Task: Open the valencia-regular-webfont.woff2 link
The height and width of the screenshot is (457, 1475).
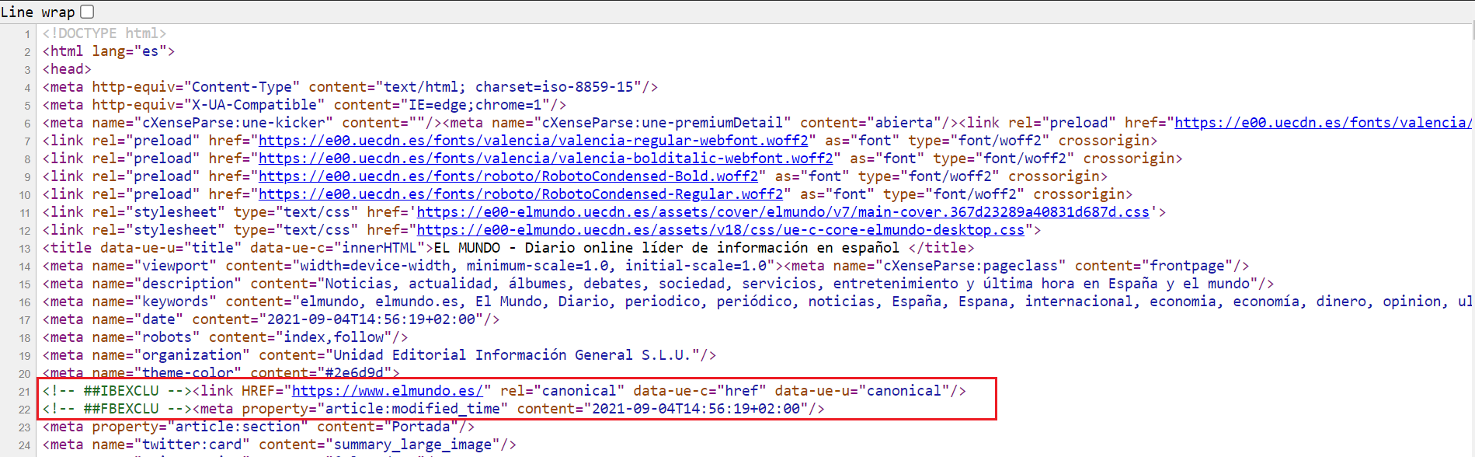Action: [x=533, y=141]
